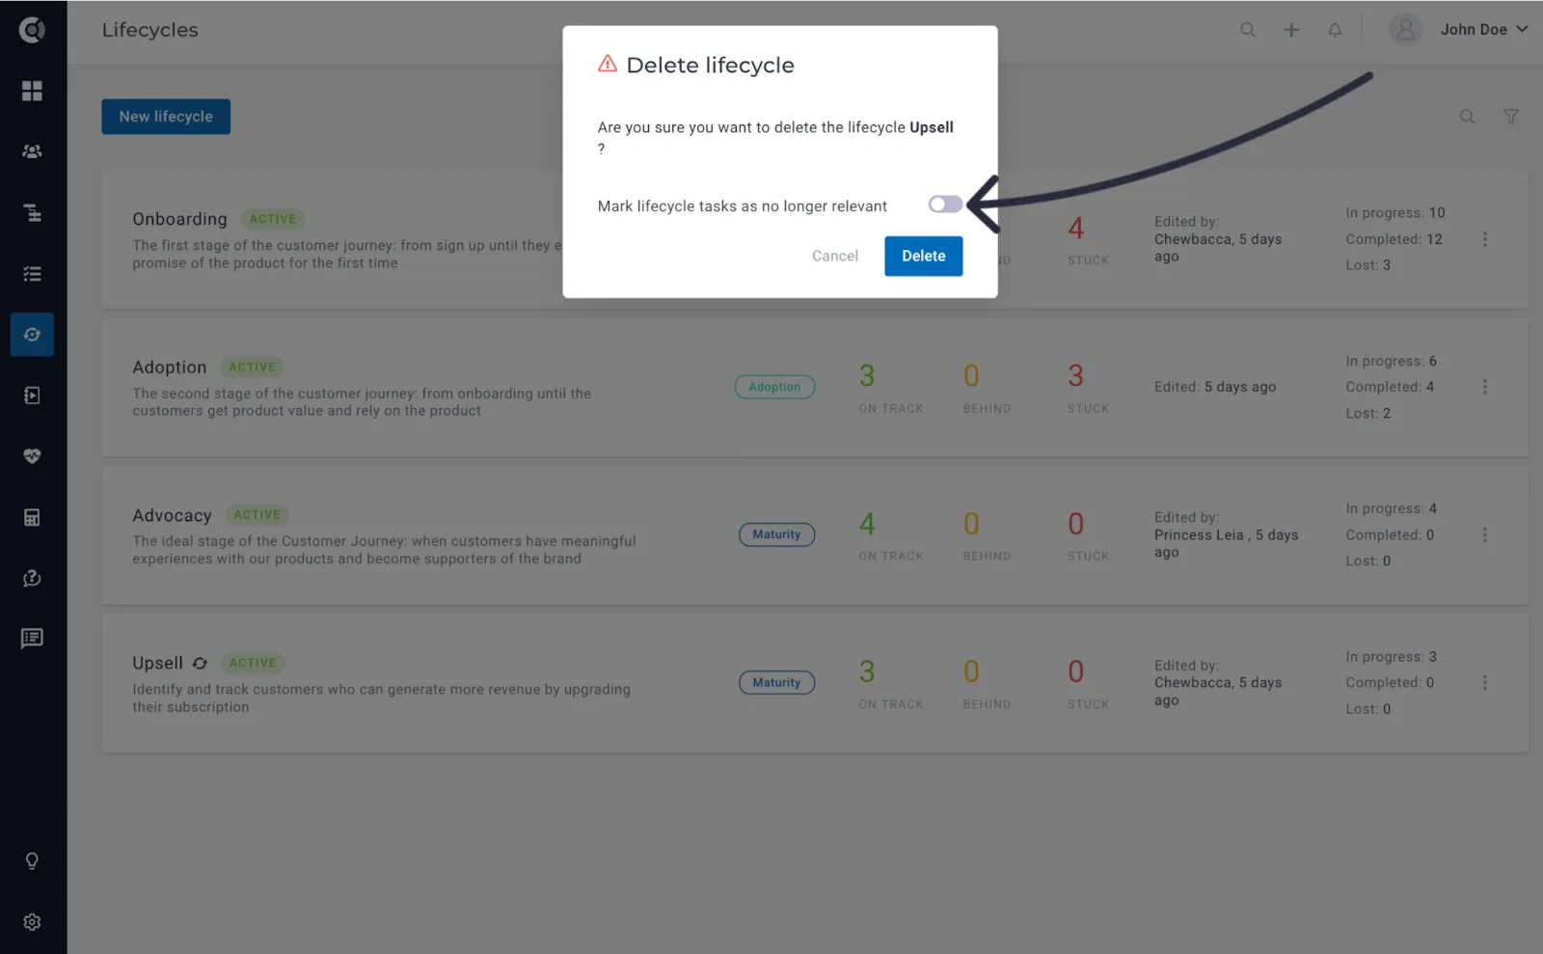Viewport: 1543px width, 954px height.
Task: Open the Adoption lifecycle title
Action: click(x=170, y=368)
